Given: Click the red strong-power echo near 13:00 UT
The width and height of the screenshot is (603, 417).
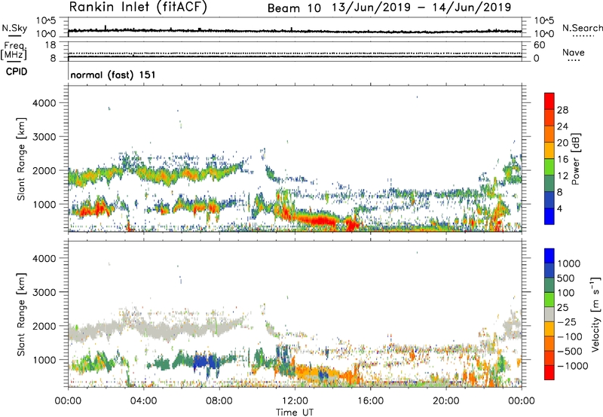Looking at the screenshot, I should point(318,221).
